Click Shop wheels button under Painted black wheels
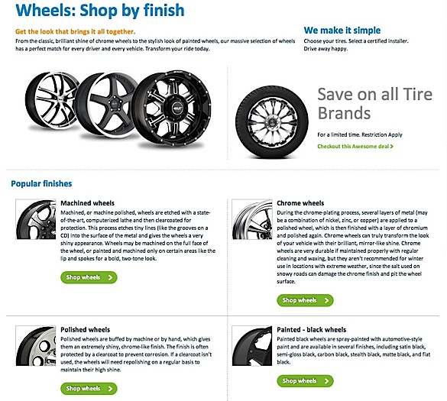The image size is (447, 401). pos(305,381)
